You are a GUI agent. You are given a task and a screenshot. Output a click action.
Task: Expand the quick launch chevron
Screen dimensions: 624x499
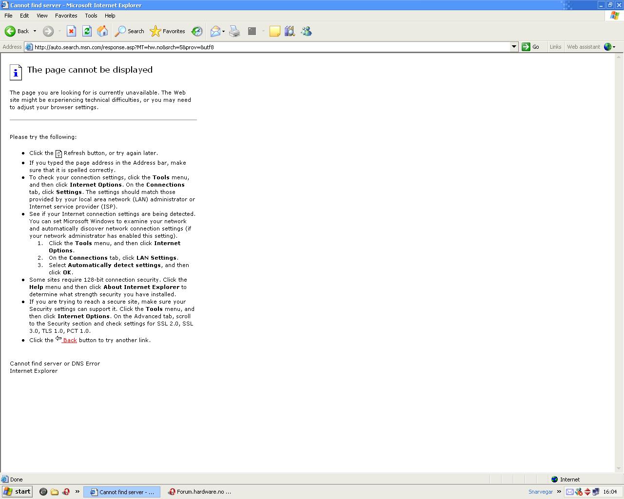(x=77, y=491)
